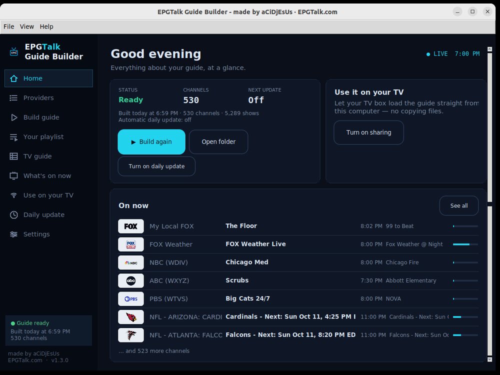
Task: Click the Settings sliders icon
Action: coord(13,234)
